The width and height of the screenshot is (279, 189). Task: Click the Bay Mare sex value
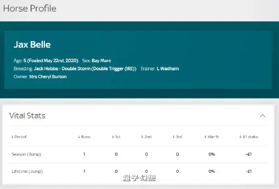[x=101, y=61]
